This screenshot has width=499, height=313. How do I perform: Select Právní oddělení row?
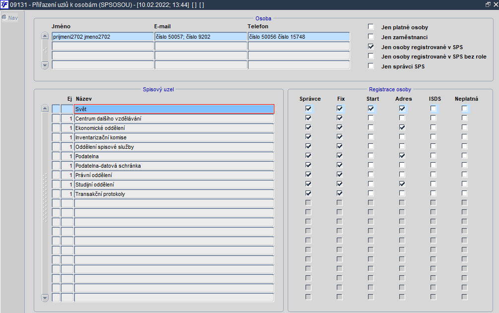[x=174, y=175]
